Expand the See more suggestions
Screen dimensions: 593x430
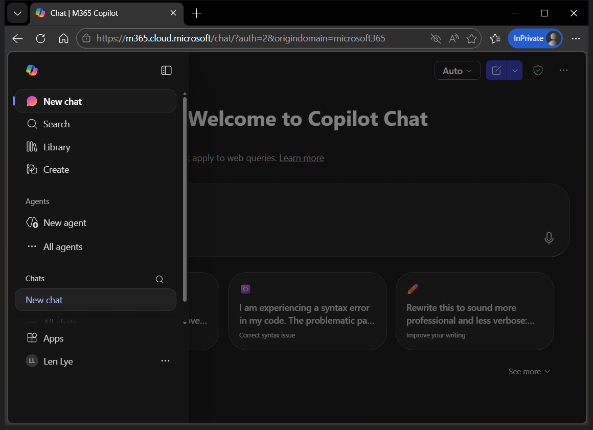coord(529,371)
